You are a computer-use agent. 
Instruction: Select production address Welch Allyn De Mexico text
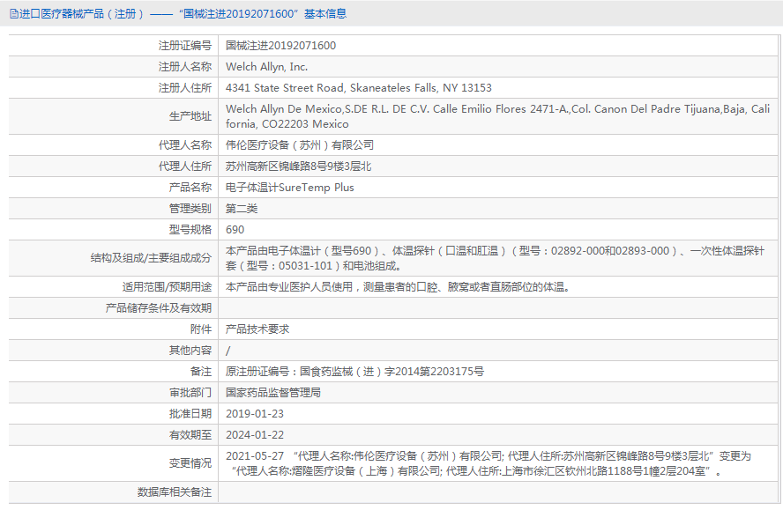coord(497,116)
